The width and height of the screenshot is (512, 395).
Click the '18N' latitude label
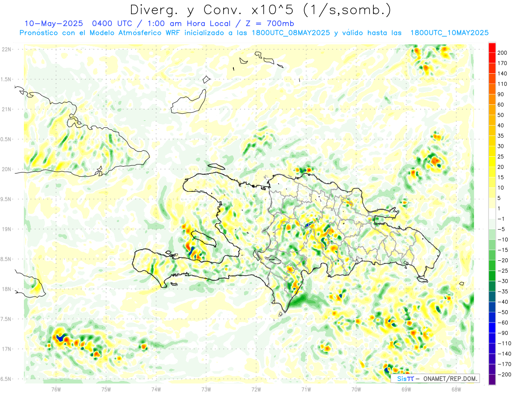coord(6,289)
